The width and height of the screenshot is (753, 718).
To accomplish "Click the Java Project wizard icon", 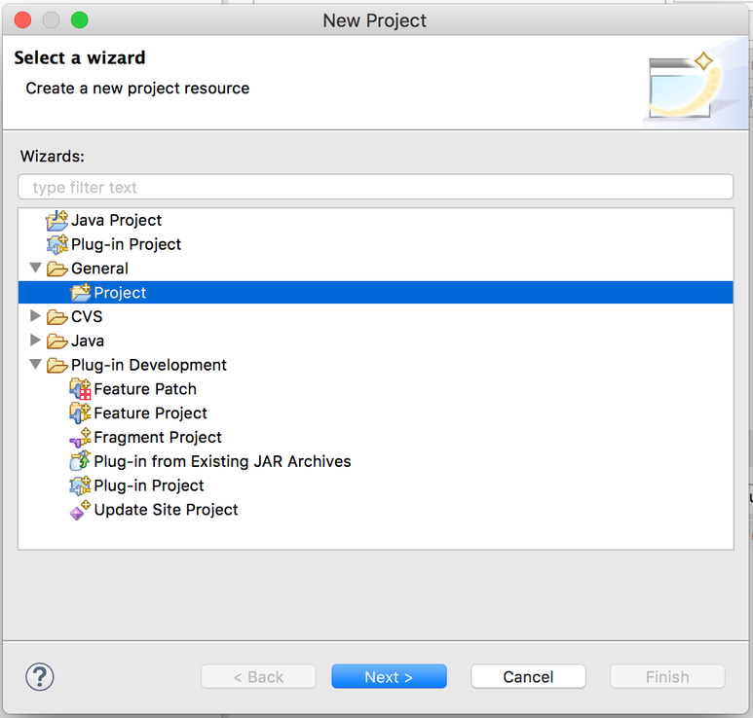I will (57, 220).
